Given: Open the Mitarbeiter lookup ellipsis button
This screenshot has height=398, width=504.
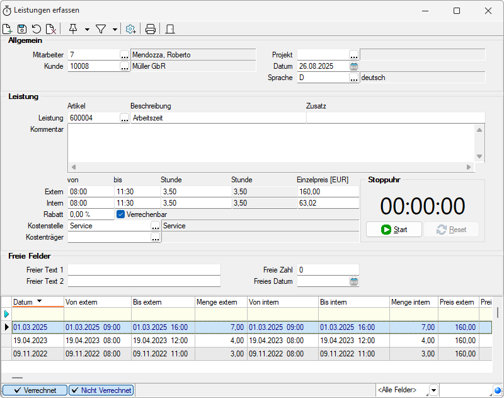Looking at the screenshot, I should 124,55.
